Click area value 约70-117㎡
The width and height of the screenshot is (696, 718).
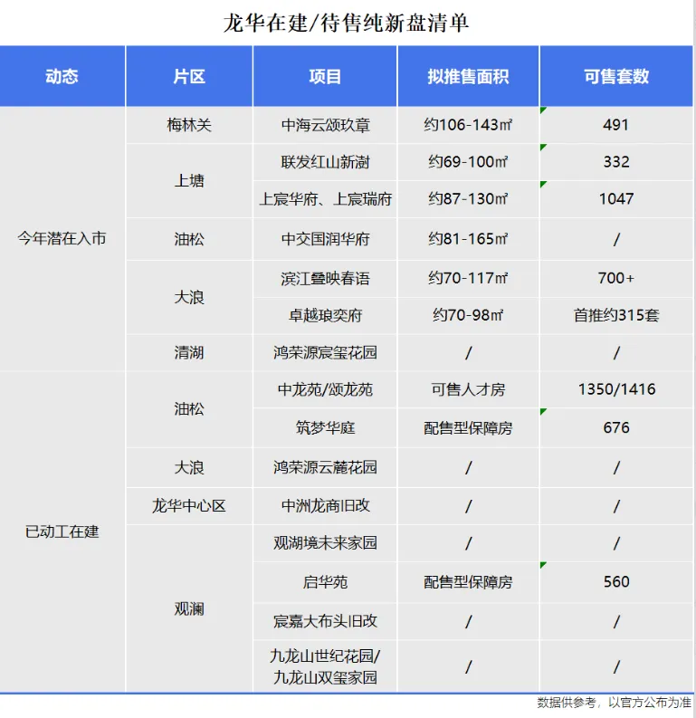468,279
